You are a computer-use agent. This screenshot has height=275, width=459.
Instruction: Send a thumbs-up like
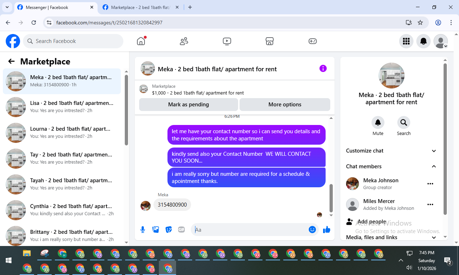pyautogui.click(x=326, y=230)
